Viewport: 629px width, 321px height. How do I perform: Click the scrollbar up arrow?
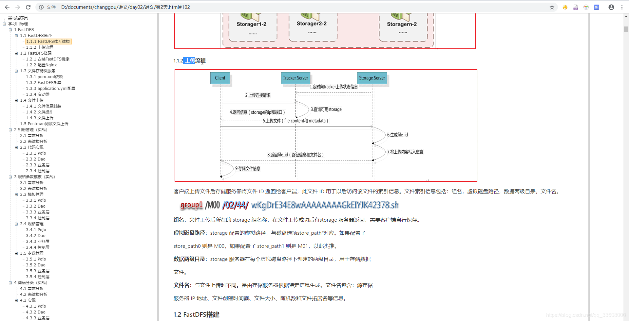click(626, 16)
